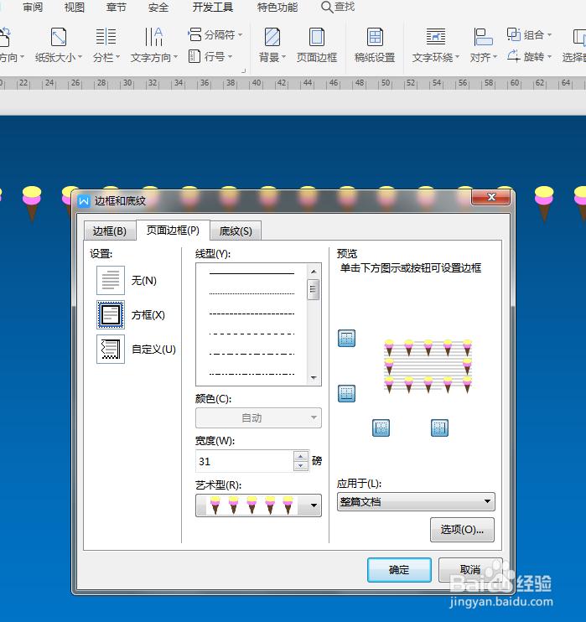Viewport: 586px width, 622px height.
Task: Open the 行号 line numbers dropdown
Action: [210, 56]
